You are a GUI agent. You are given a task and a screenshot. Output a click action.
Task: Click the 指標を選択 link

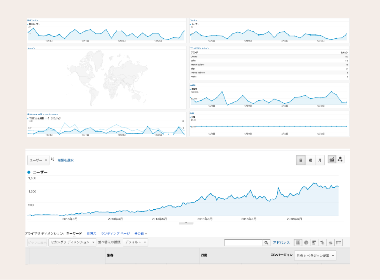coord(66,160)
